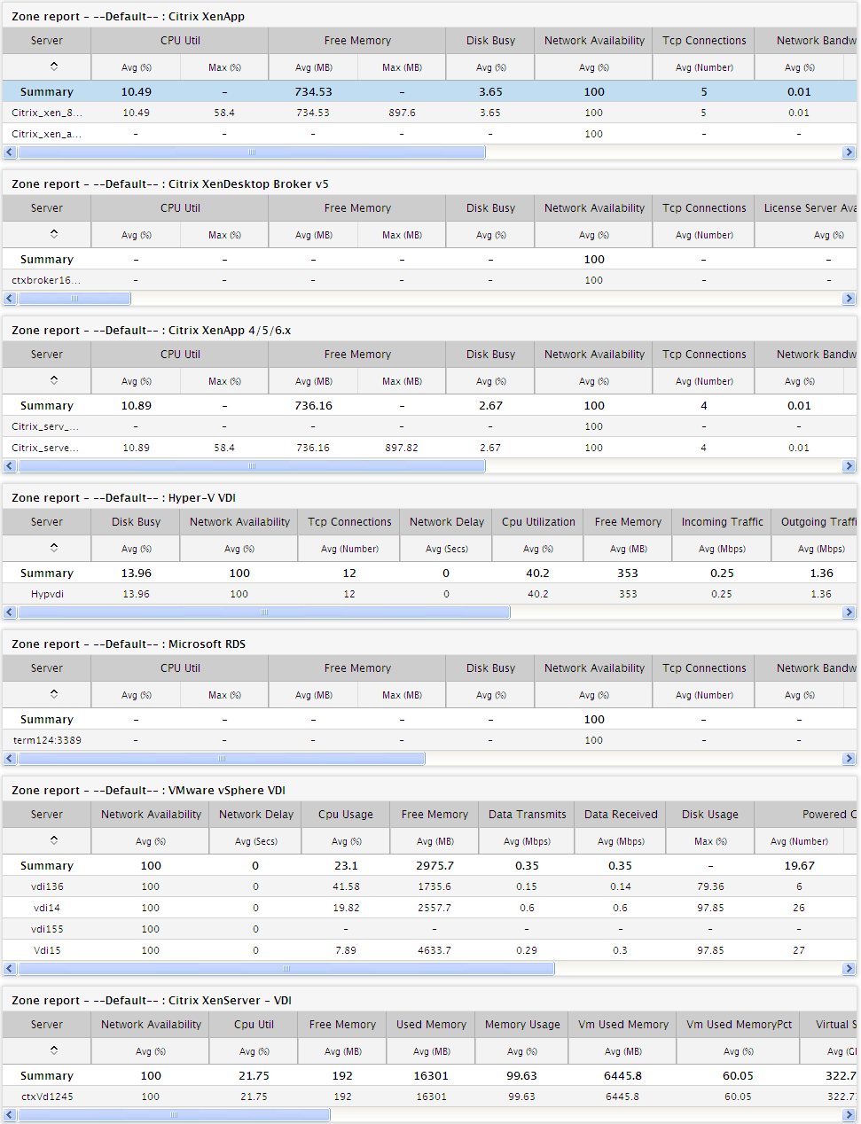861x1124 pixels.
Task: Click Data Received column header
Action: pyautogui.click(x=621, y=815)
